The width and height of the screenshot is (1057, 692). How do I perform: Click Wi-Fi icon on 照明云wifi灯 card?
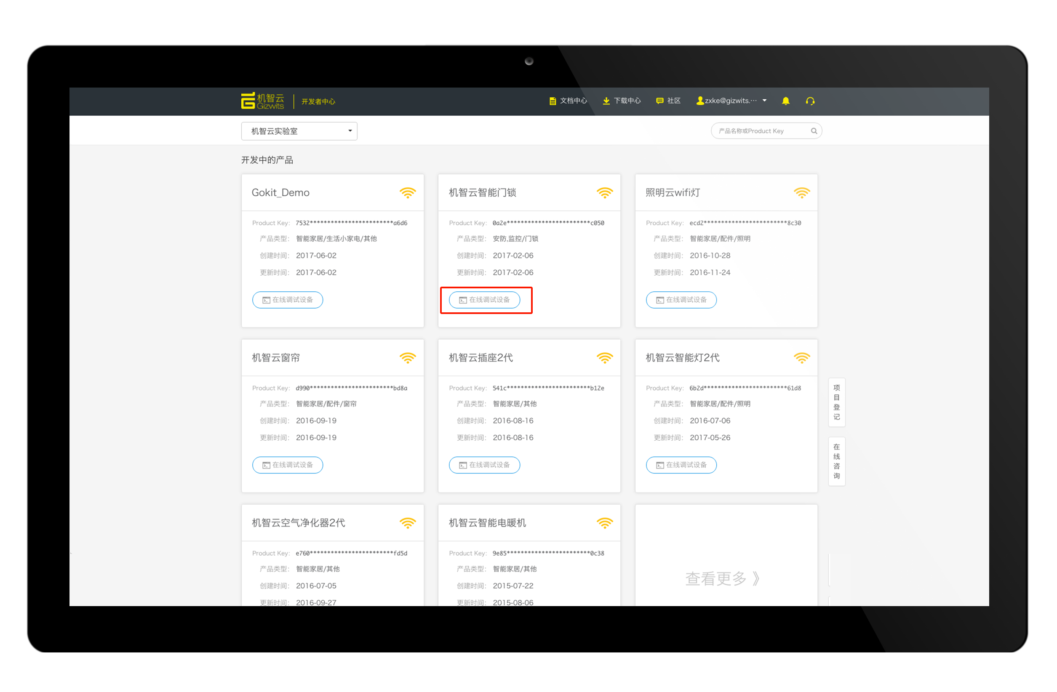coord(801,193)
